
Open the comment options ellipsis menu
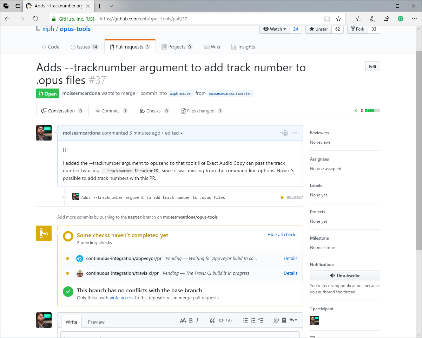[295, 133]
